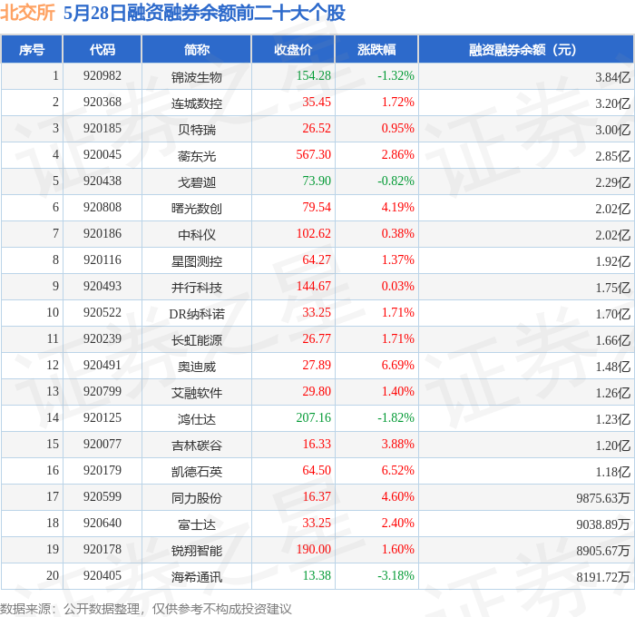Select stock code 920368

tap(102, 103)
